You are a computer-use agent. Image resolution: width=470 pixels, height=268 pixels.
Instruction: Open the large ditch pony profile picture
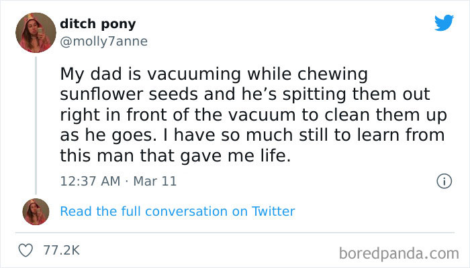(x=35, y=33)
